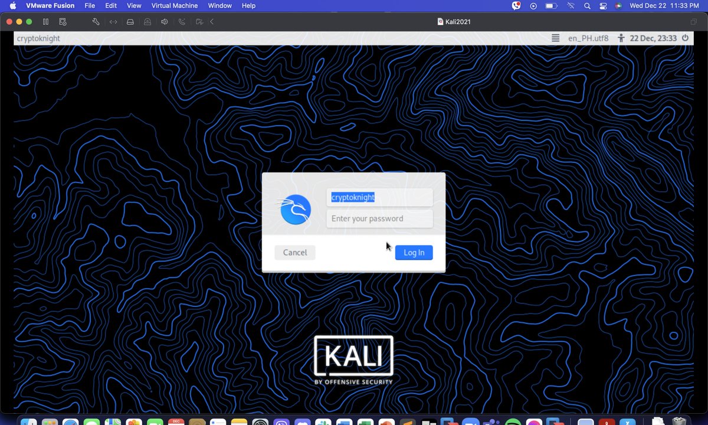Open the snapshots icon in VMware toolbar
Screen dimensions: 708x425
(63, 22)
